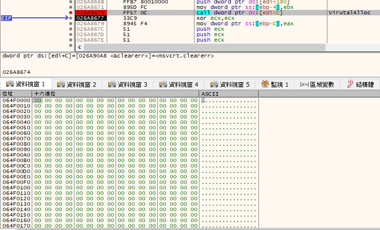The image size is (380, 230).
Task: Select dump address 064F00F0
Action: coord(16,182)
